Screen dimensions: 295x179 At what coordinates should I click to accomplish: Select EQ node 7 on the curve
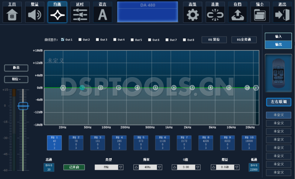[x=192, y=87]
